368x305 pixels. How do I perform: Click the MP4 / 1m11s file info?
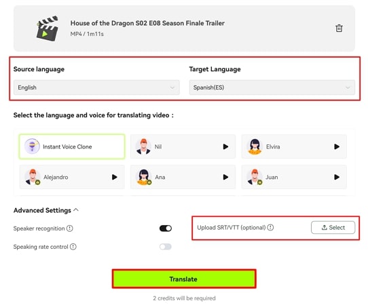[87, 34]
